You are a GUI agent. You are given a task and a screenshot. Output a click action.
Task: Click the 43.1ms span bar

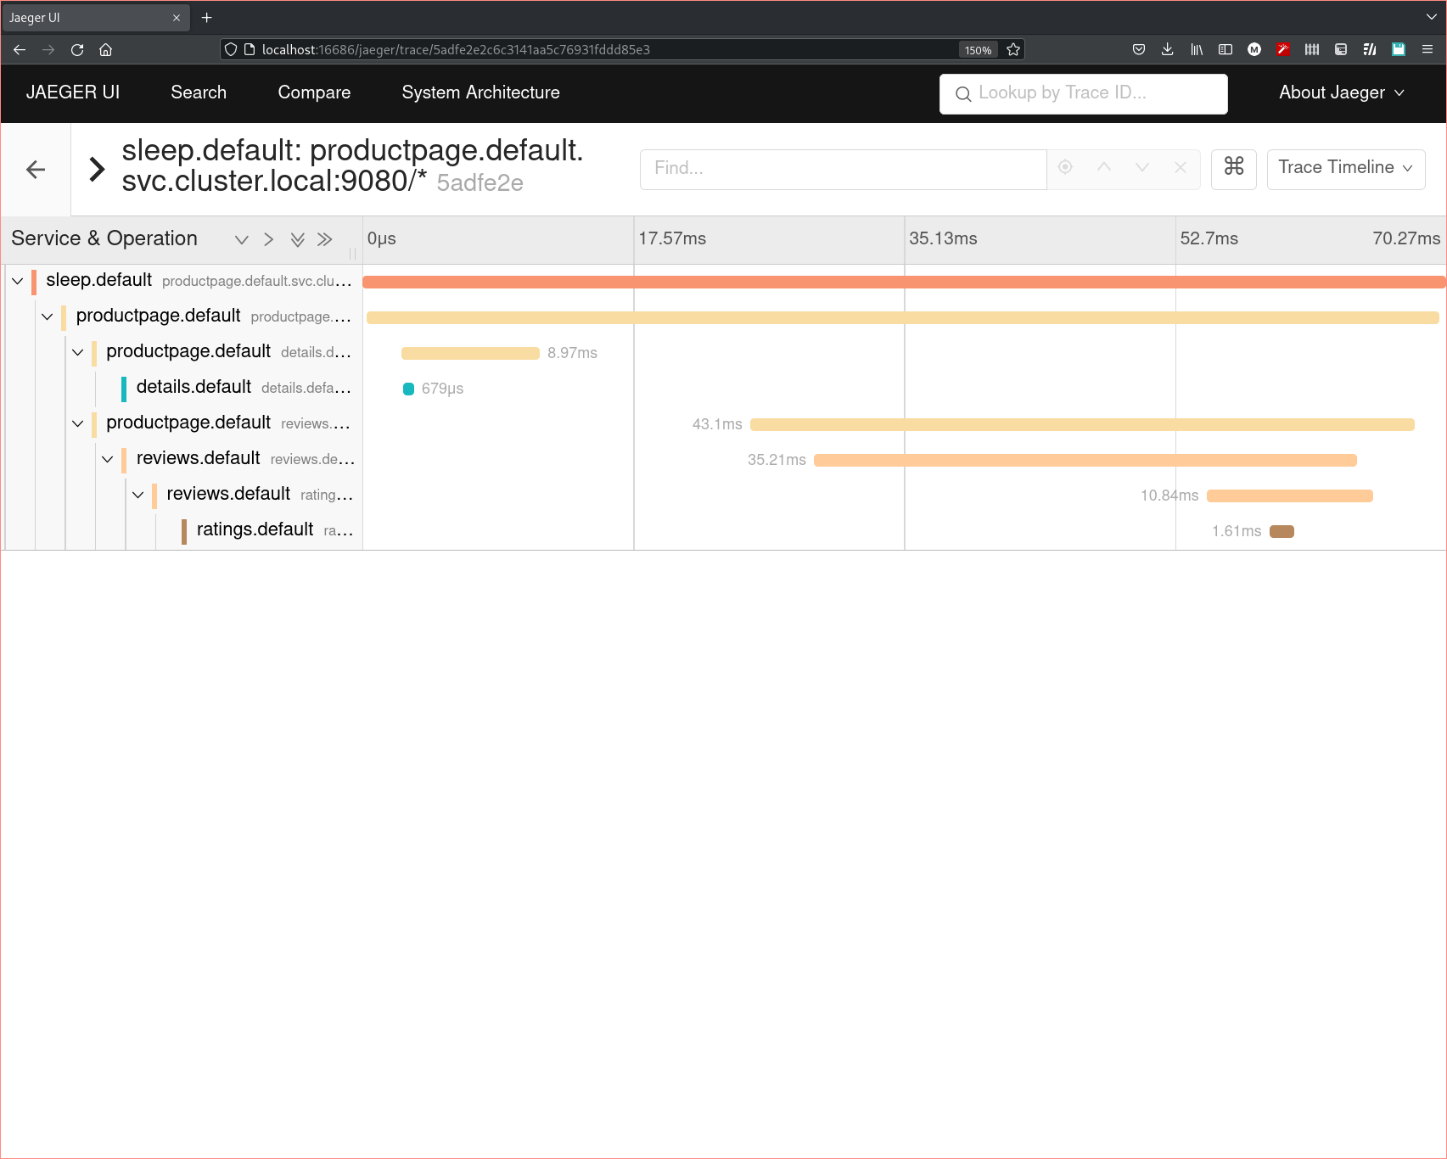point(1082,424)
